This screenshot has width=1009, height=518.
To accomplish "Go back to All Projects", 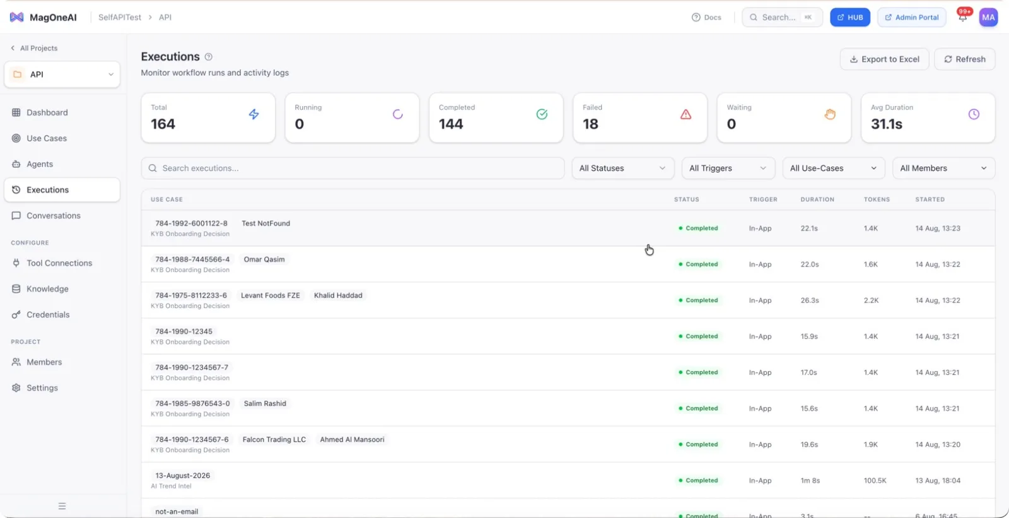I will [34, 48].
